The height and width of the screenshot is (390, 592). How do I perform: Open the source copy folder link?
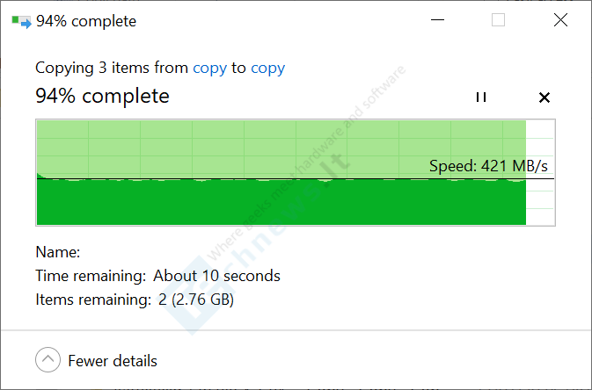click(210, 69)
